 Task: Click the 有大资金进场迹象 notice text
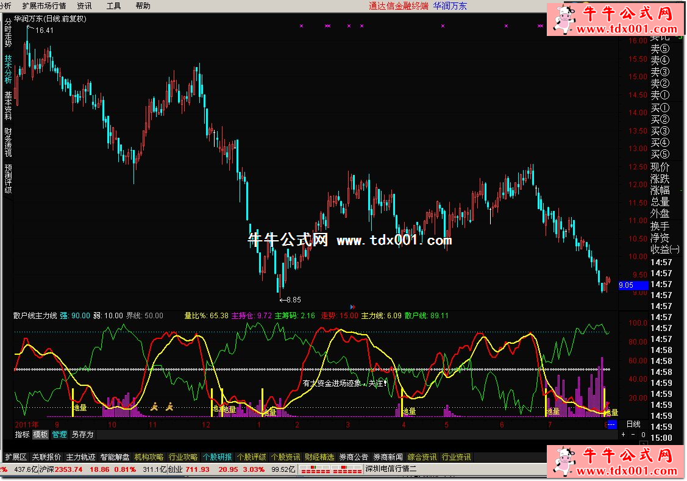point(345,383)
